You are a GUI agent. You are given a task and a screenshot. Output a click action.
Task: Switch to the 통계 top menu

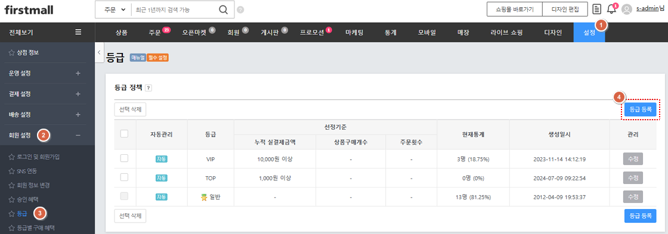(391, 32)
